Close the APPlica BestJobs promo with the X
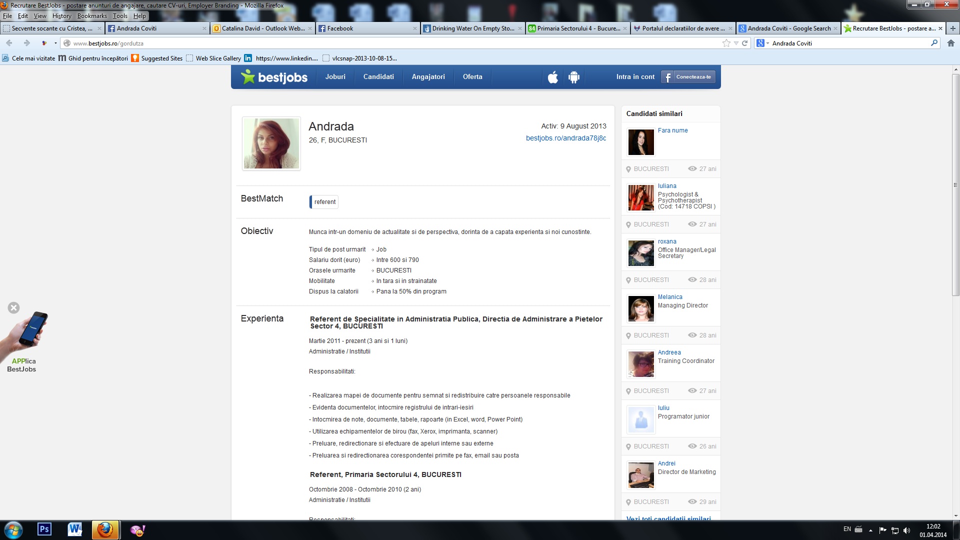 (x=13, y=308)
